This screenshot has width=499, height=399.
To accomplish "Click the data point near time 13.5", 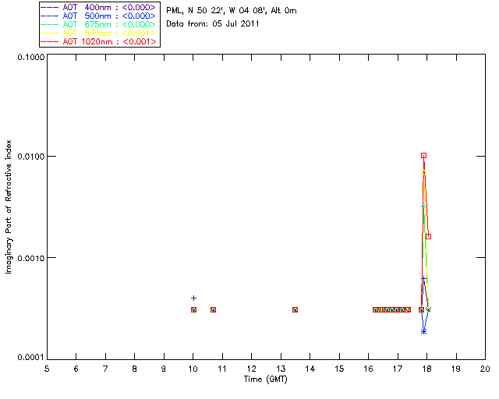I will (295, 309).
